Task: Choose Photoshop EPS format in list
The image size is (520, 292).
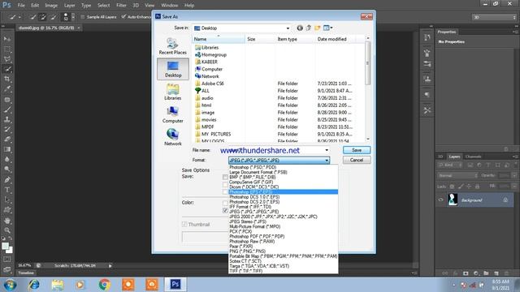Action: click(284, 192)
